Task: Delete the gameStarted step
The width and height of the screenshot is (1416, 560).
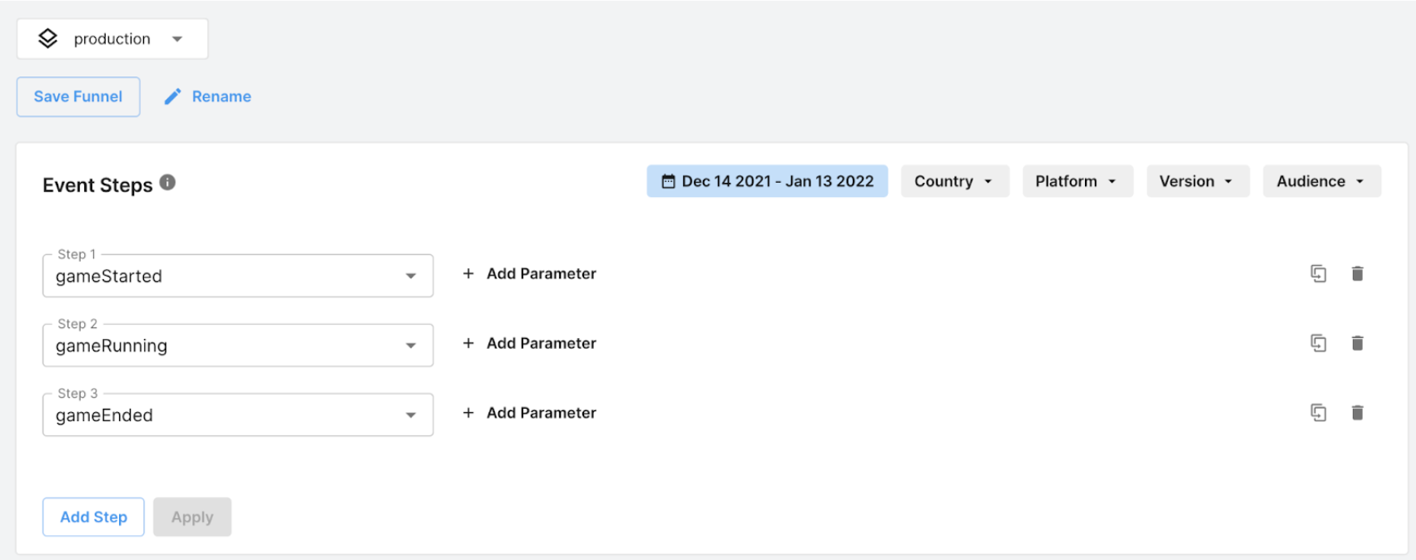Action: (1357, 273)
